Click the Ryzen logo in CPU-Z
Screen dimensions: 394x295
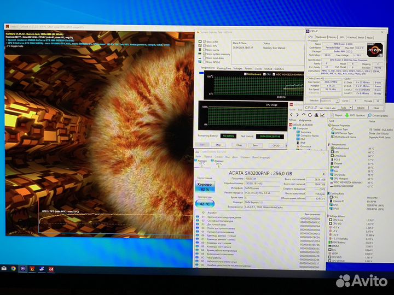coord(375,50)
